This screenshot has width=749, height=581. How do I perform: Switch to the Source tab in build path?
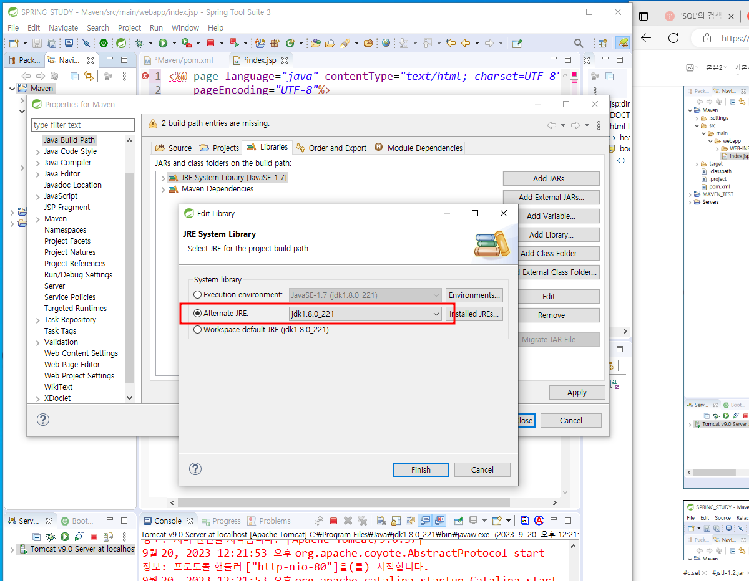pos(174,148)
